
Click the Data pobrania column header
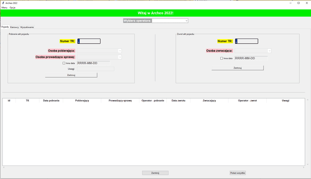click(51, 101)
